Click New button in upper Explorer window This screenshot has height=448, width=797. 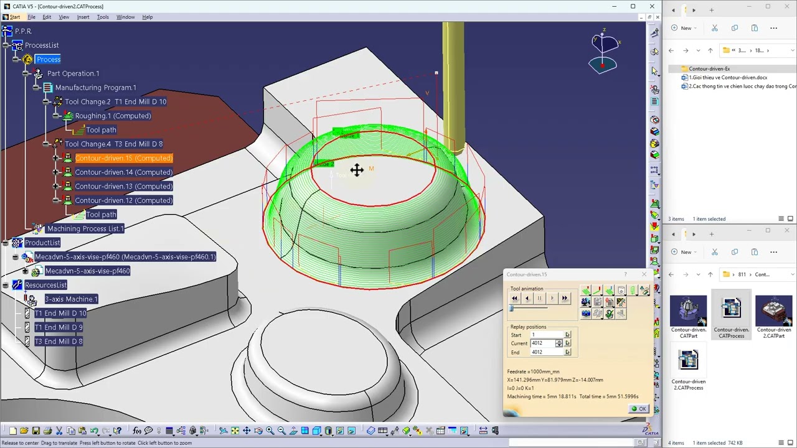pos(682,28)
